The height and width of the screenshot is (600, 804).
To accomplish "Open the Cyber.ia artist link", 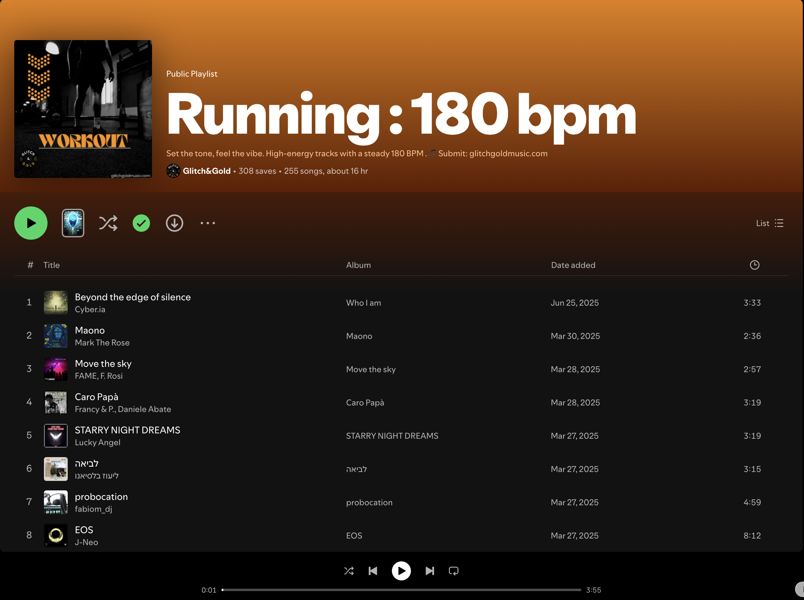I will tap(90, 310).
